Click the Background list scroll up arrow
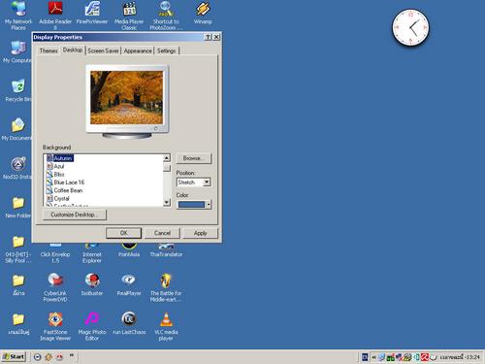485x364 pixels. point(167,158)
